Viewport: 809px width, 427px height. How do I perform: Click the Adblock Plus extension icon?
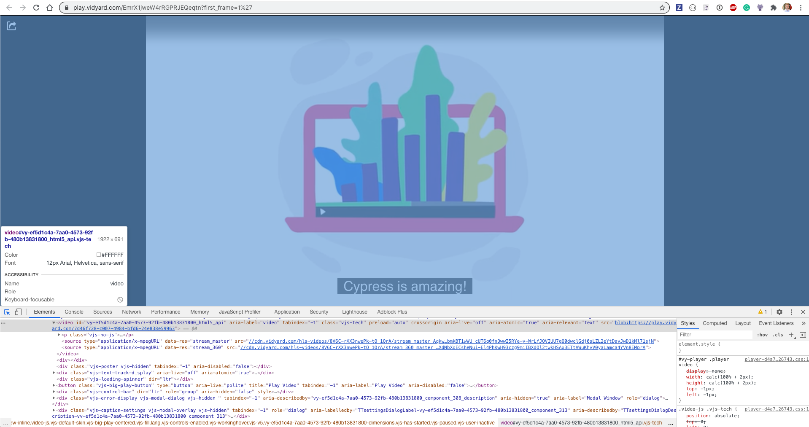tap(733, 8)
